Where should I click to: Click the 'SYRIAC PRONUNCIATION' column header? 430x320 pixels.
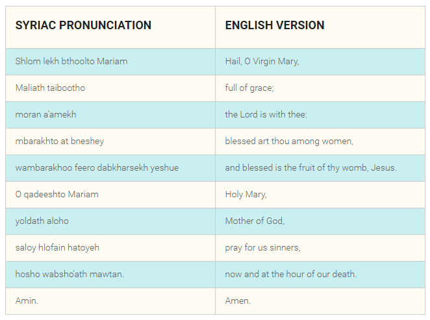83,25
